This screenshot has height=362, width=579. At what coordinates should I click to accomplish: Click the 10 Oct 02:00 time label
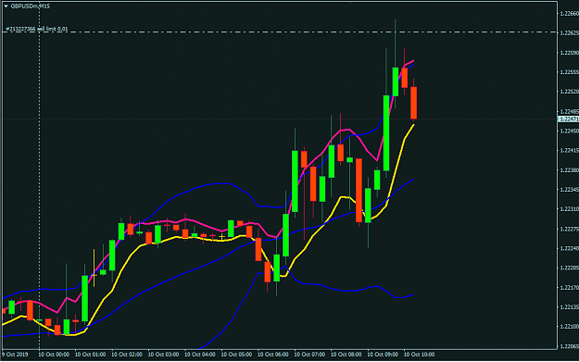point(127,355)
